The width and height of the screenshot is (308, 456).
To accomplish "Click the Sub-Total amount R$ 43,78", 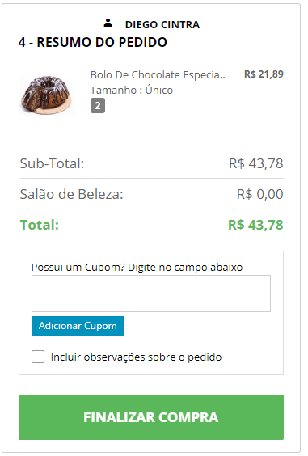I will (x=256, y=163).
